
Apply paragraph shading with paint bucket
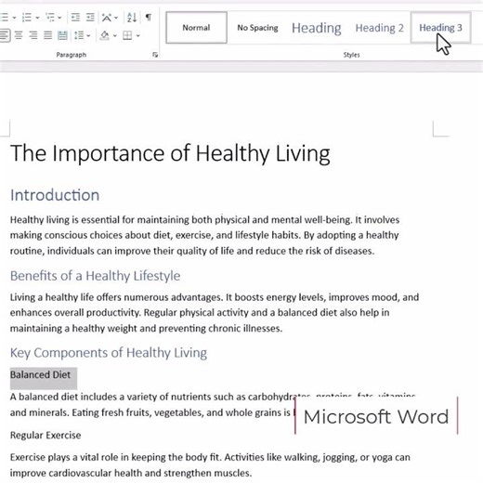point(105,35)
